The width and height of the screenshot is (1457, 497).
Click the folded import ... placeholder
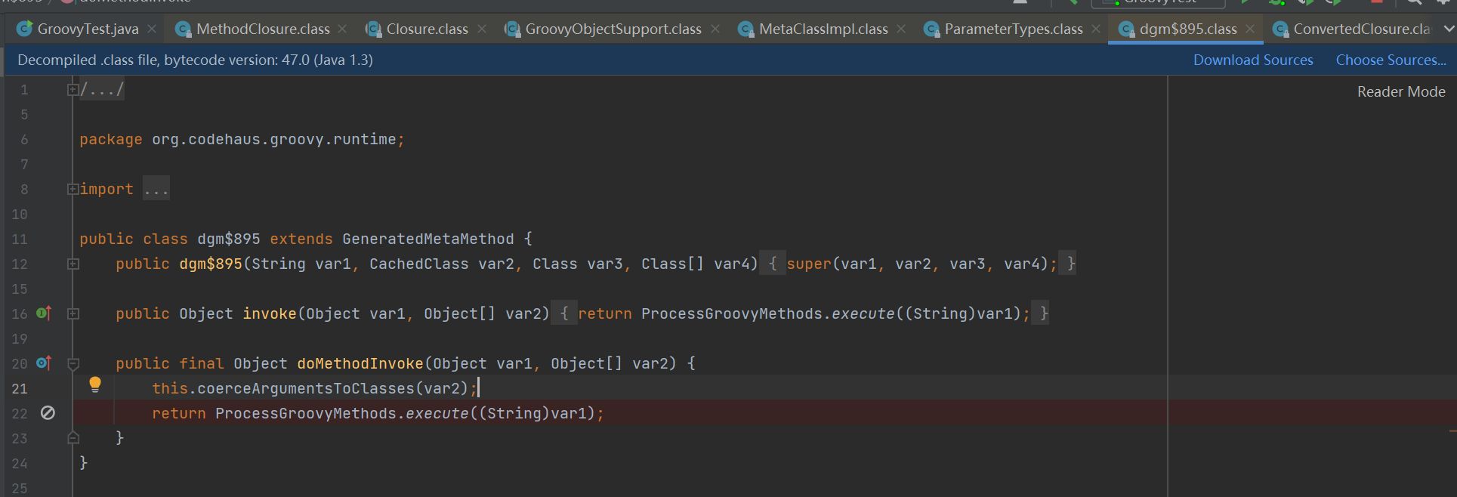[x=156, y=190]
